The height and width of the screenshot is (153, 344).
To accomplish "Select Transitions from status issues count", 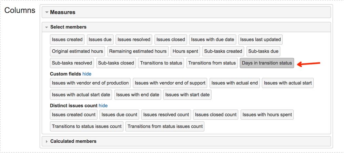I will pos(165,126).
